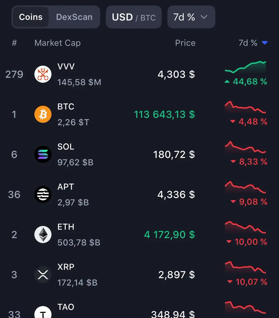This screenshot has height=318, width=279.
Task: Click the SOL ticker name
Action: coord(66,147)
